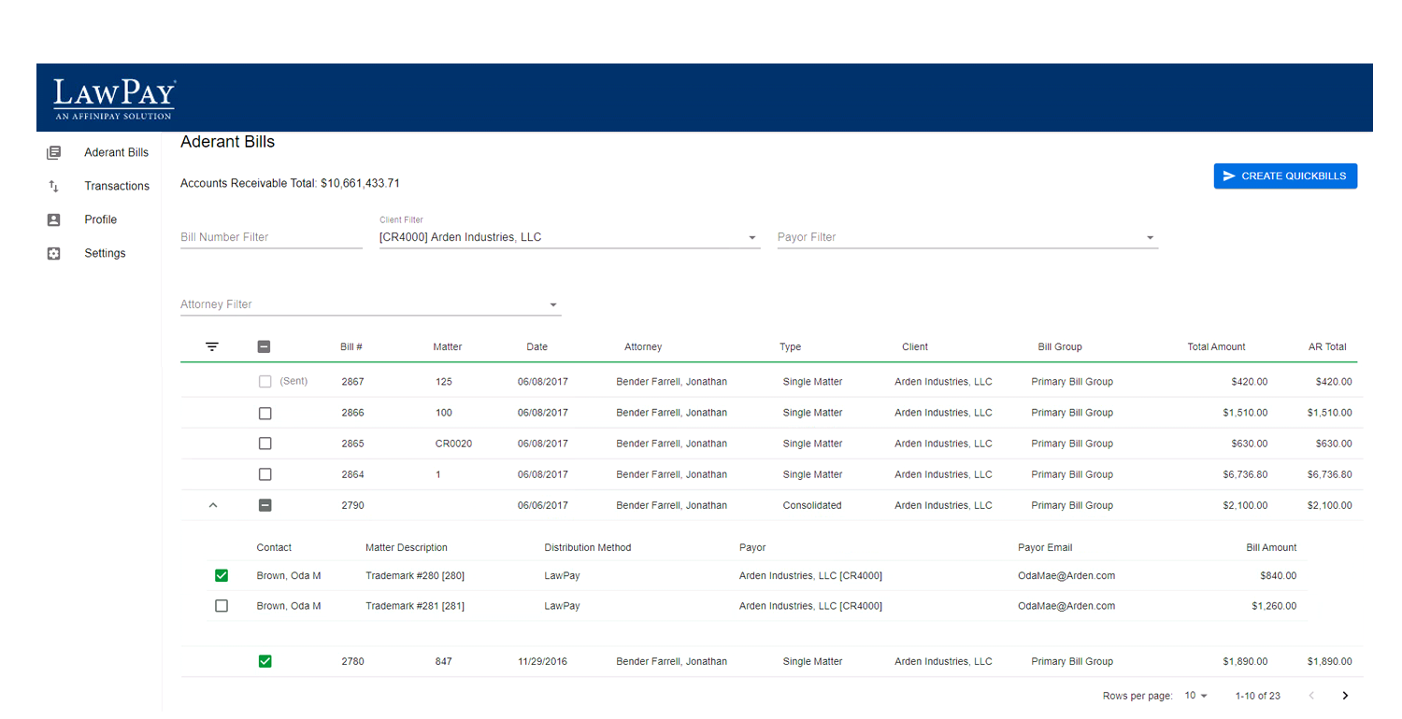Select Transactions in the left navigation
This screenshot has height=719, width=1402.
coord(117,186)
